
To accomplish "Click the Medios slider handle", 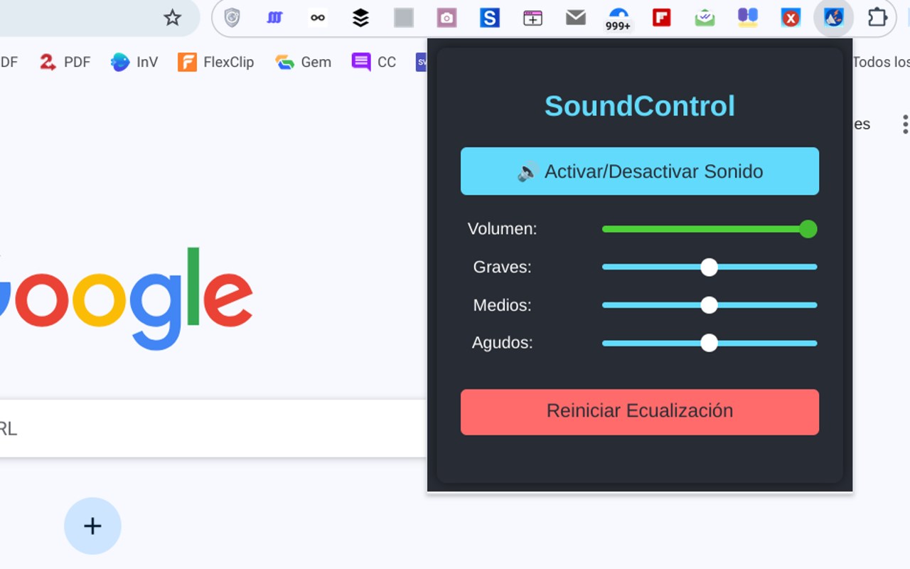I will 709,305.
